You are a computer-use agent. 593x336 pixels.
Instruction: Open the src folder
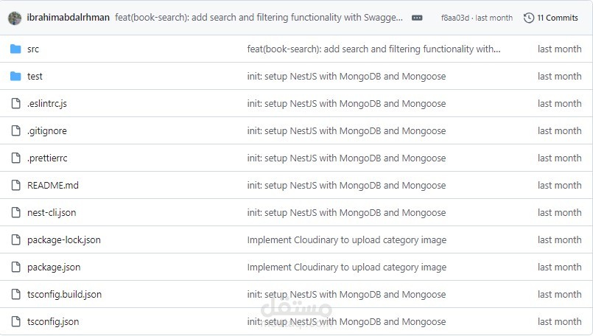point(33,49)
